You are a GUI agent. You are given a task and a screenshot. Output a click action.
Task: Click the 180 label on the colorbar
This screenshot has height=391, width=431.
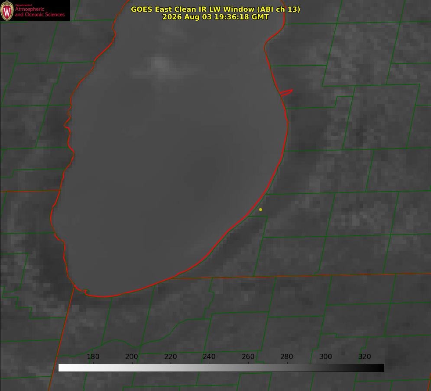pyautogui.click(x=93, y=356)
